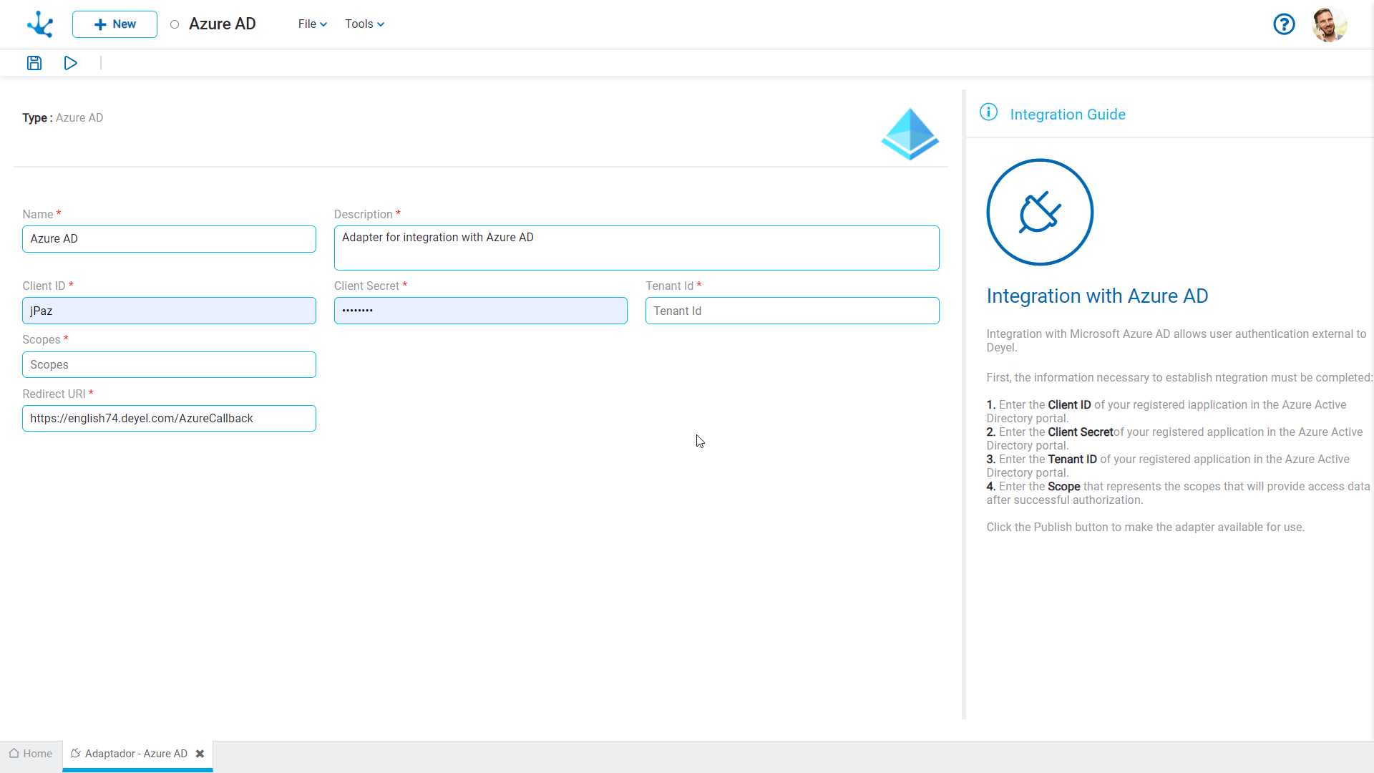Click the Integration Guide info icon

pos(988,112)
